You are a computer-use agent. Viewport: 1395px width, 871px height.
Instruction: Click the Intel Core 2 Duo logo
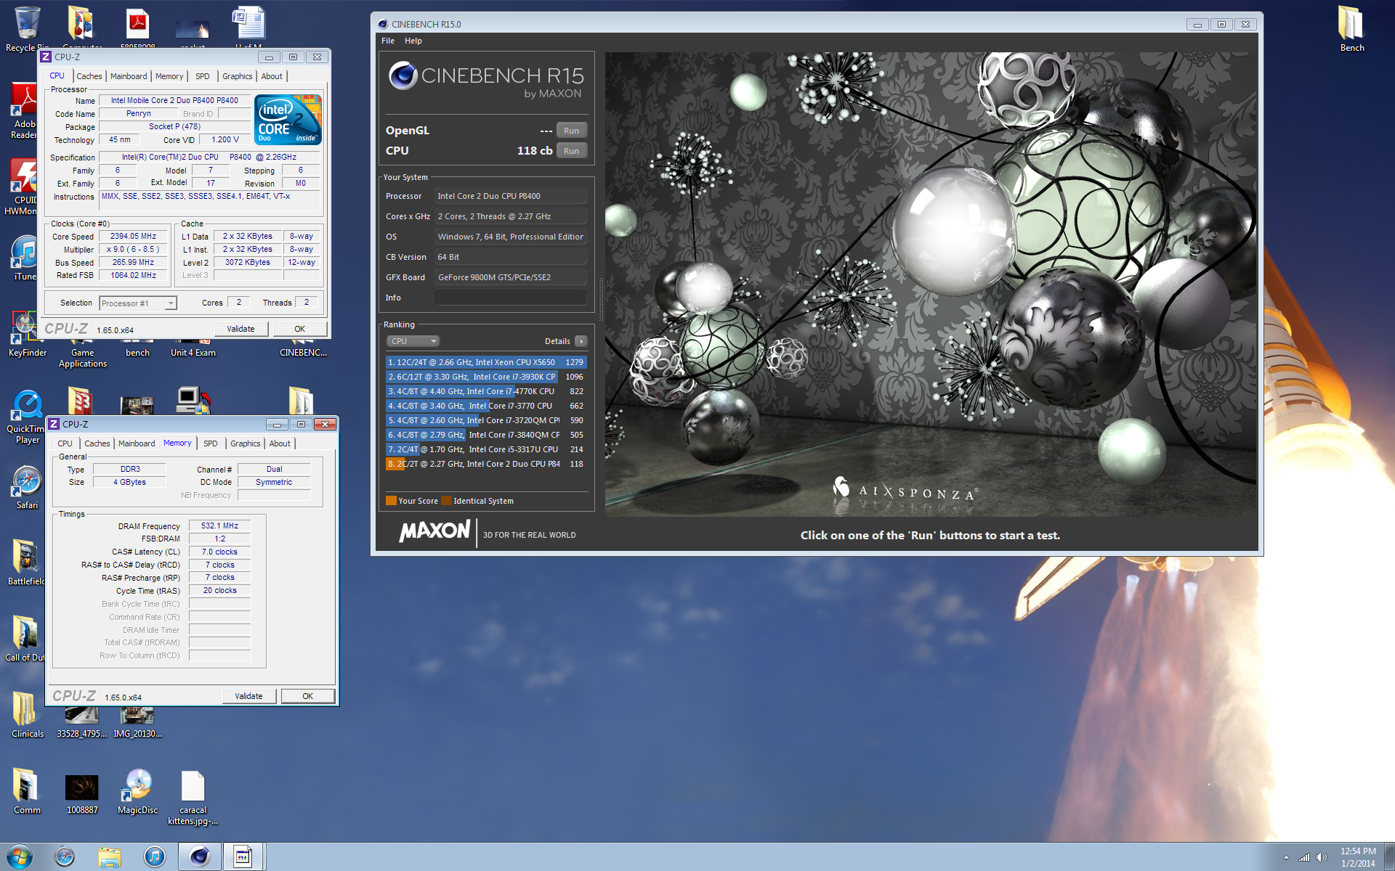coord(288,120)
